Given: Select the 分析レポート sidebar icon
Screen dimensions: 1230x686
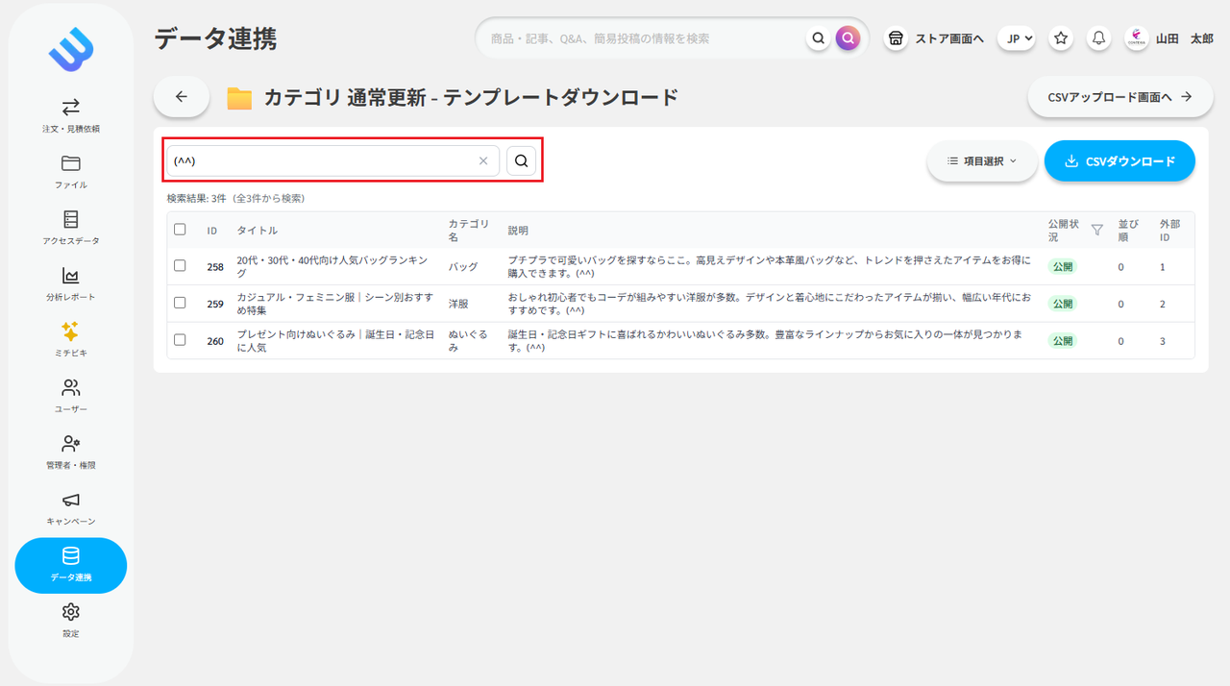Looking at the screenshot, I should click(x=70, y=284).
